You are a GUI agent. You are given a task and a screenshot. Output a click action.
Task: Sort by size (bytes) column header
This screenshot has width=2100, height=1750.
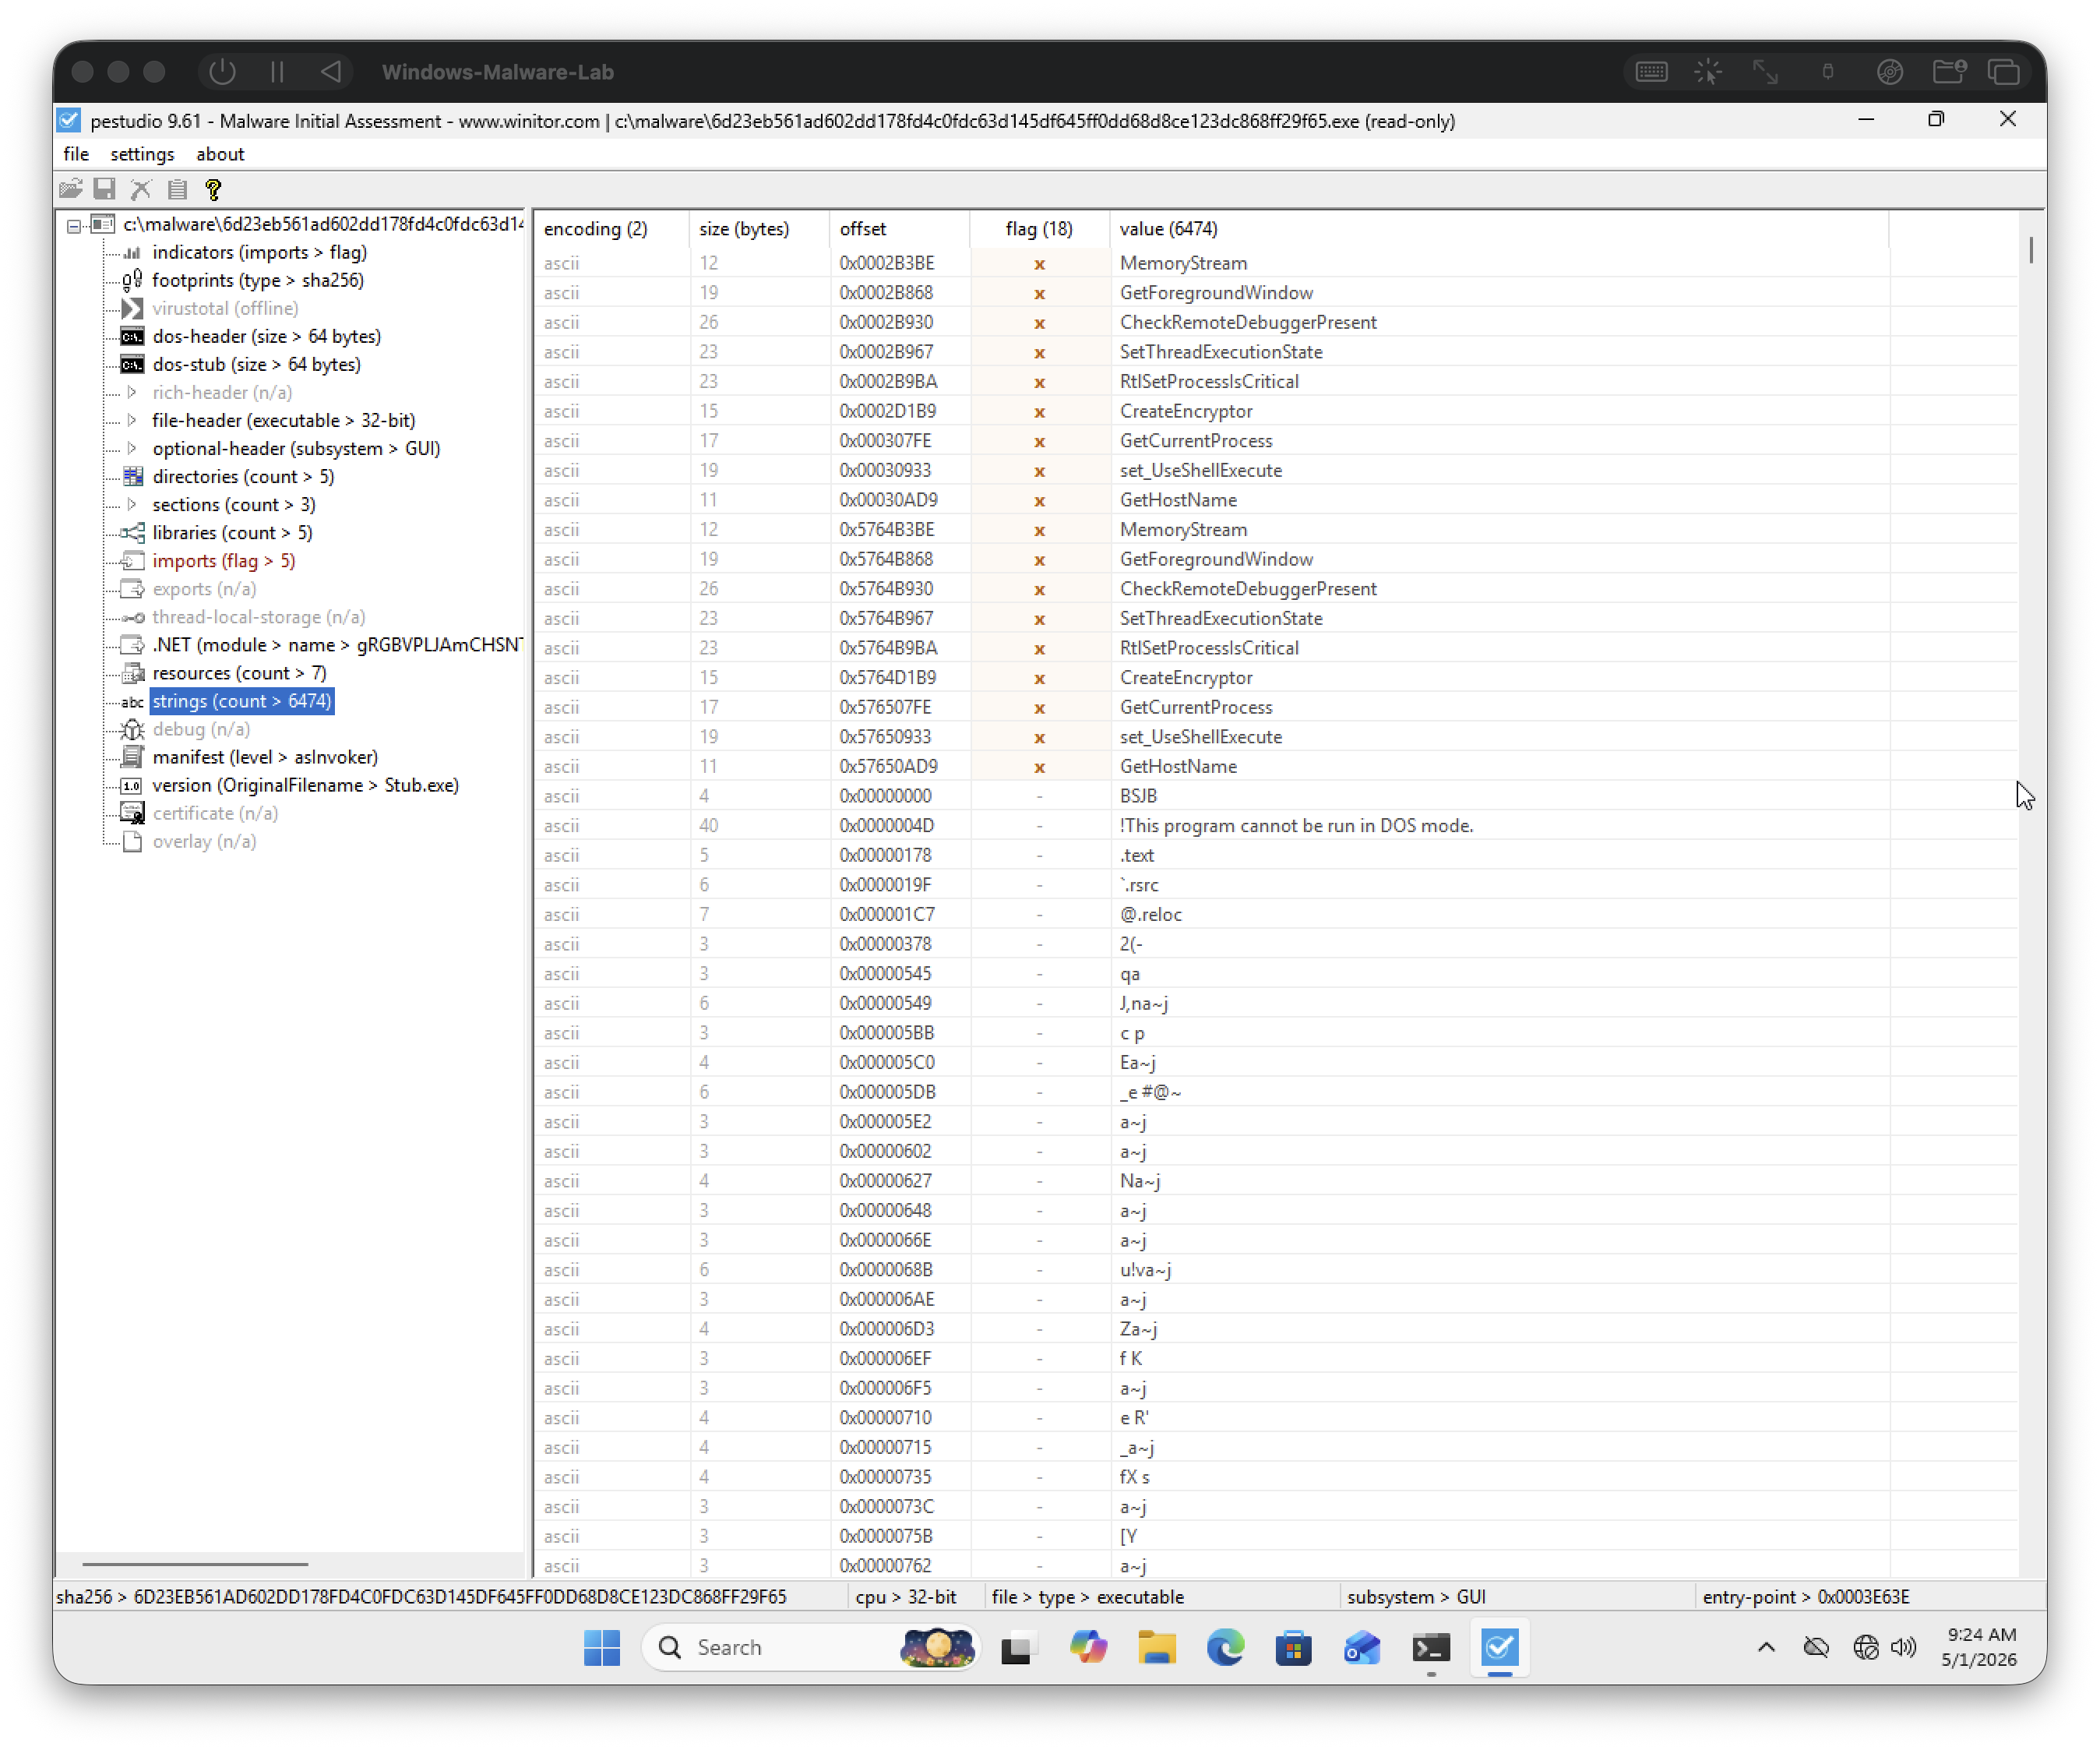[759, 229]
